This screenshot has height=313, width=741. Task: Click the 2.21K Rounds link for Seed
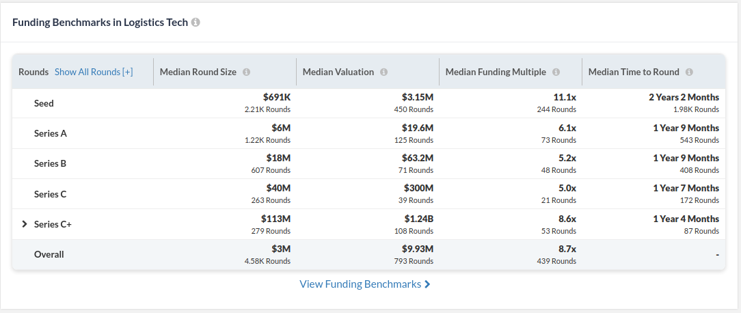point(267,109)
